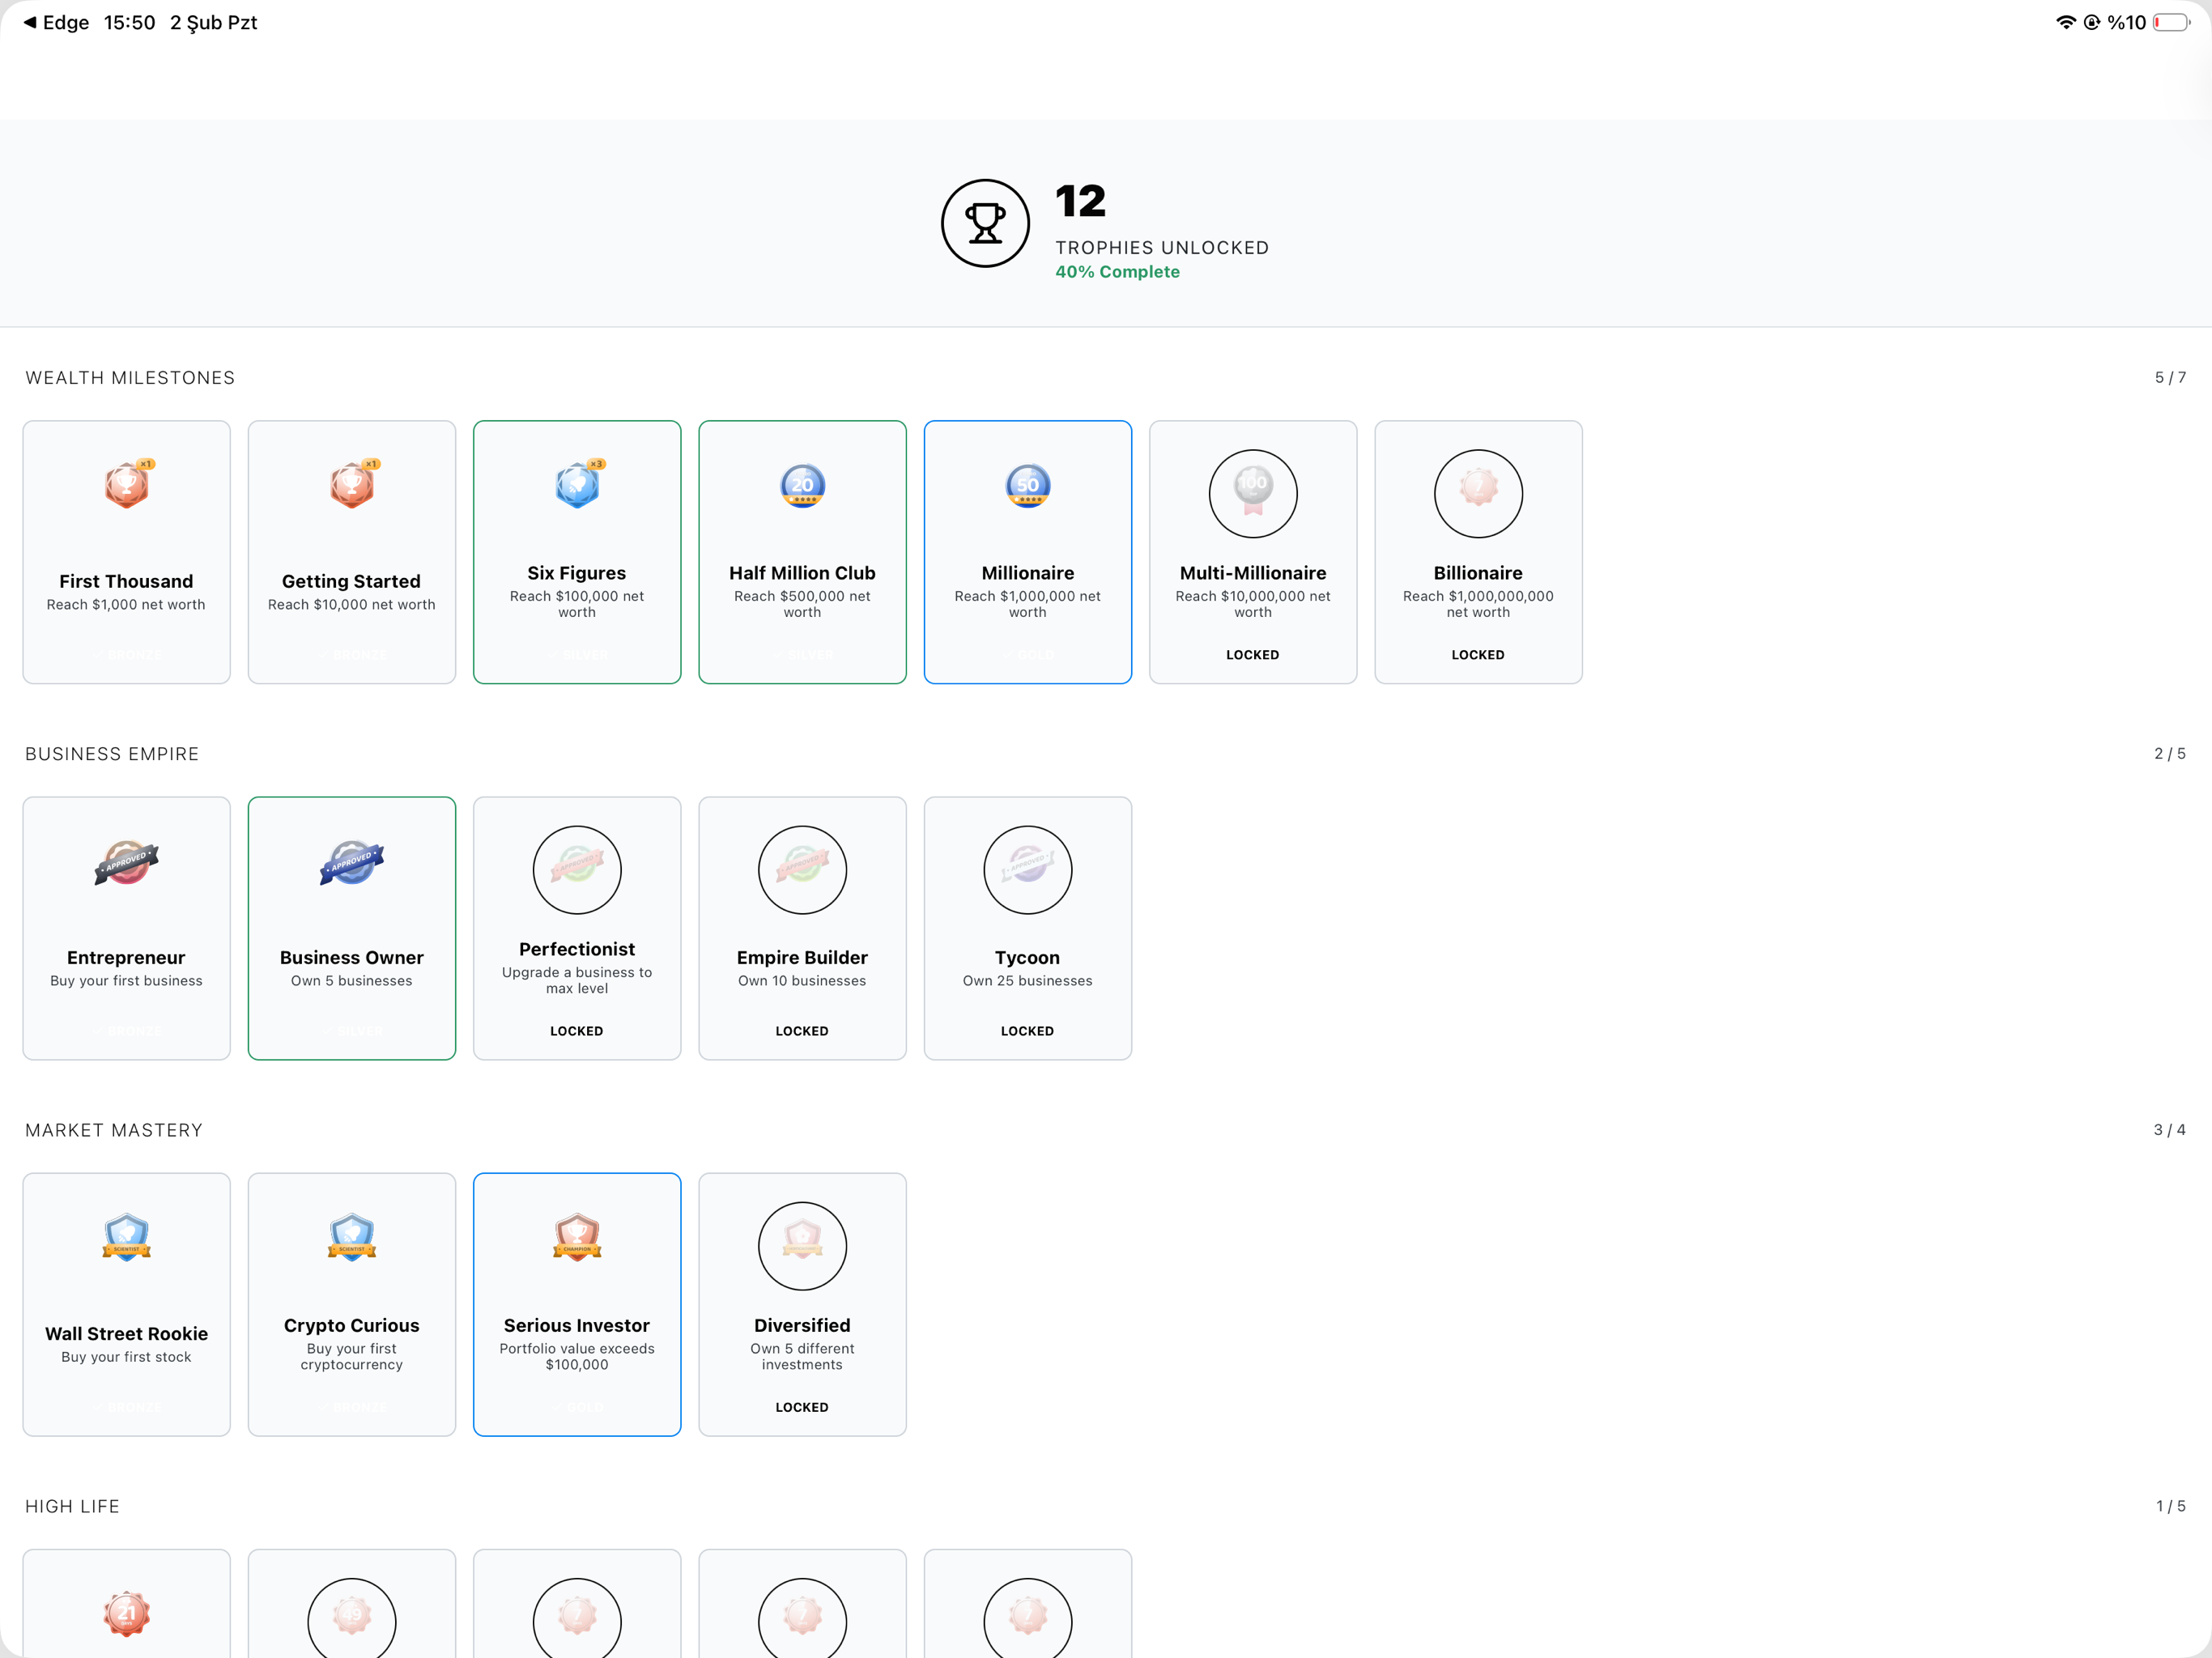
Task: Tap the 40% Complete label
Action: [x=1117, y=272]
